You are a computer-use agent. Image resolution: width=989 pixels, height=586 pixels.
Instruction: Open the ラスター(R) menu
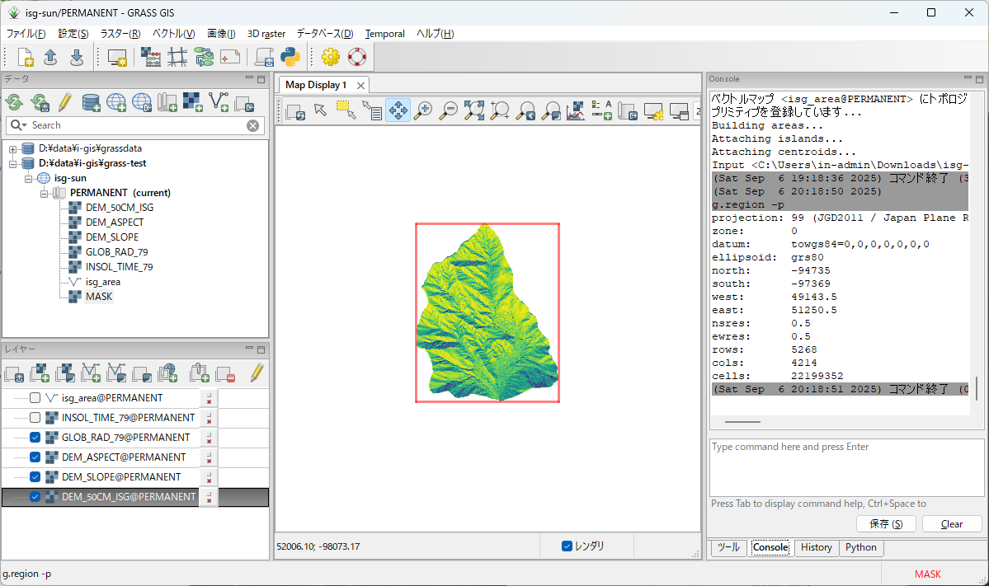(120, 34)
